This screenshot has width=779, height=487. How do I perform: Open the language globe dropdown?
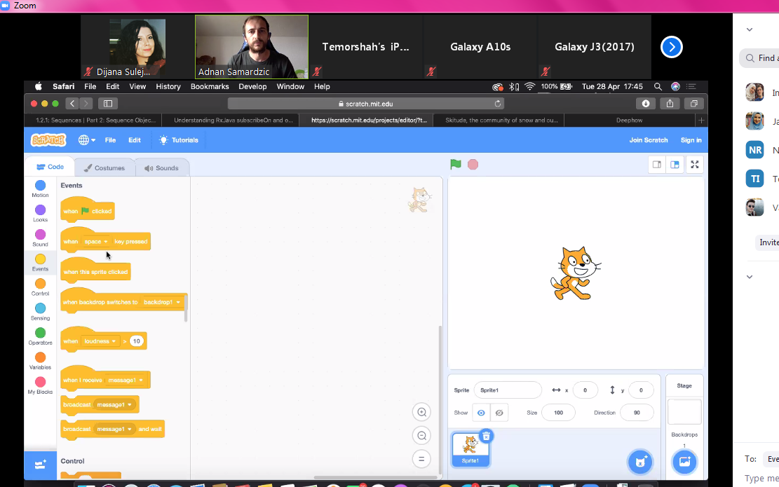tap(87, 140)
